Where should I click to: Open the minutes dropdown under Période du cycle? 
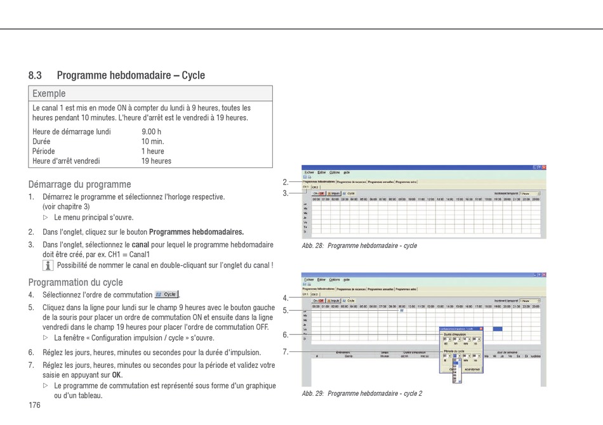[x=467, y=356]
